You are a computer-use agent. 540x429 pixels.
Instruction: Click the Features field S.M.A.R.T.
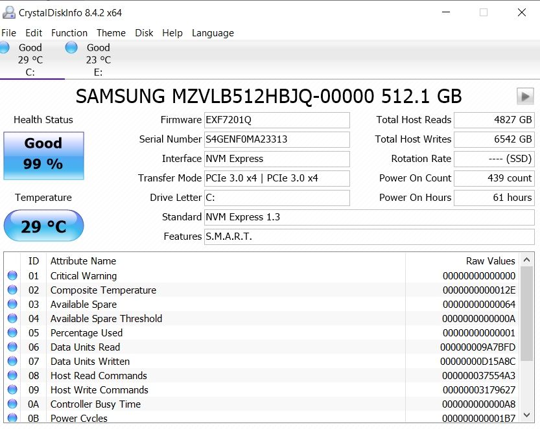tap(370, 237)
